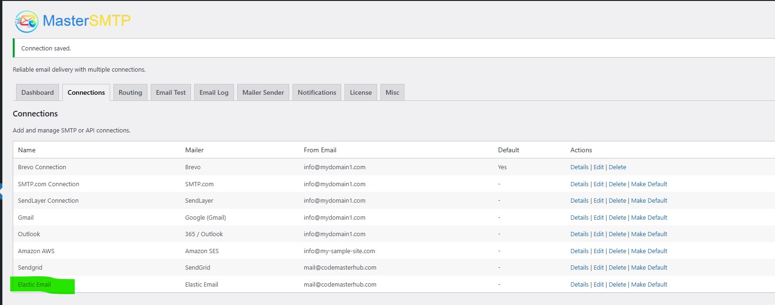View Details for Brevo Connection
775x305 pixels.
[579, 167]
